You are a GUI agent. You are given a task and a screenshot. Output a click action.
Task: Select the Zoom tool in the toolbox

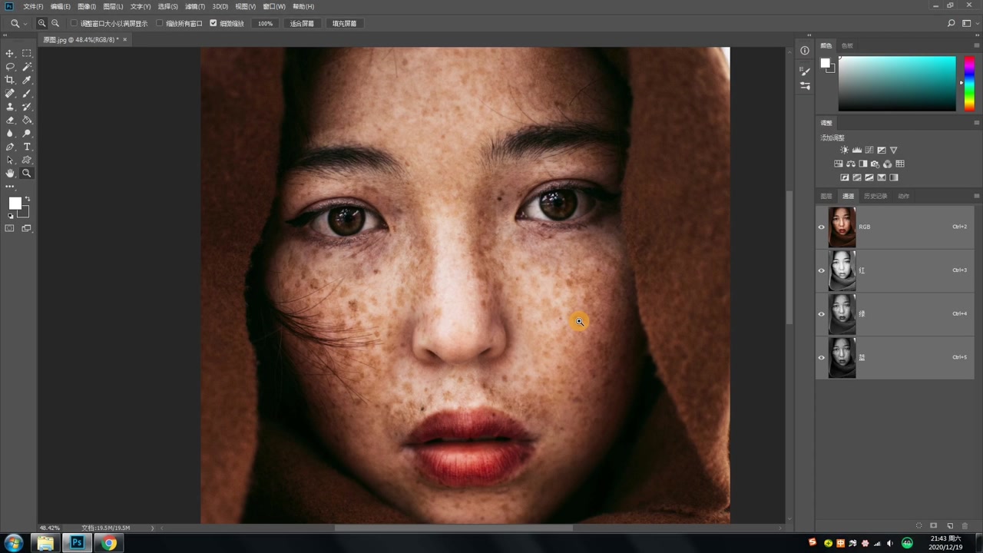click(x=27, y=174)
